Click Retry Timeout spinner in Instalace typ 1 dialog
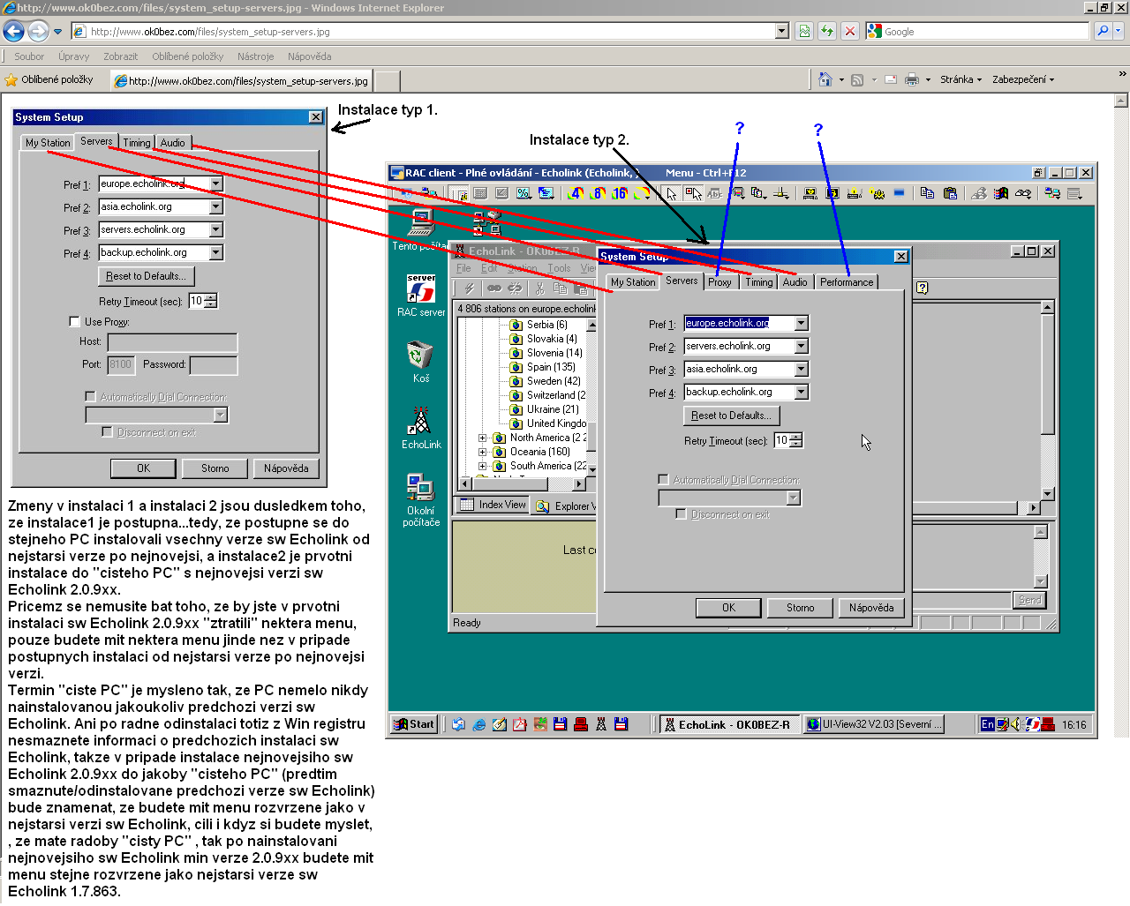Screen dimensions: 1130x906 (211, 301)
